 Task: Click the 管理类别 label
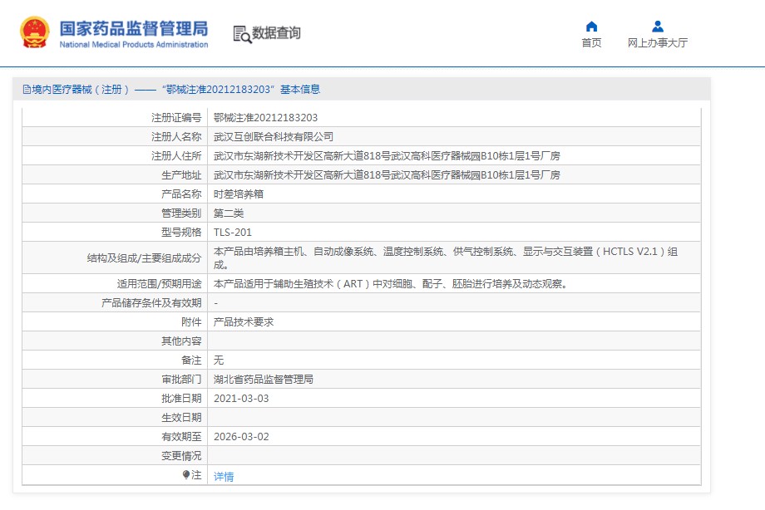click(x=181, y=213)
